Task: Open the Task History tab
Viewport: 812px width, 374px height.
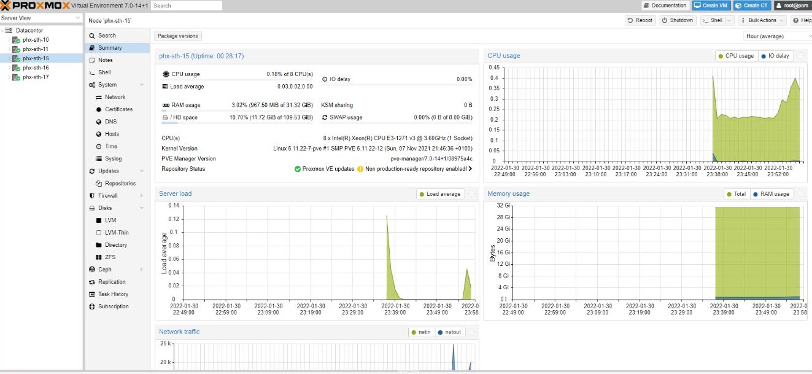Action: coord(113,294)
